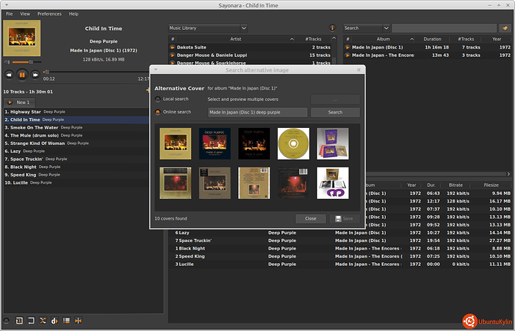Image resolution: width=515 pixels, height=331 pixels.
Task: Select the white box set with purple logo
Action: (x=333, y=183)
